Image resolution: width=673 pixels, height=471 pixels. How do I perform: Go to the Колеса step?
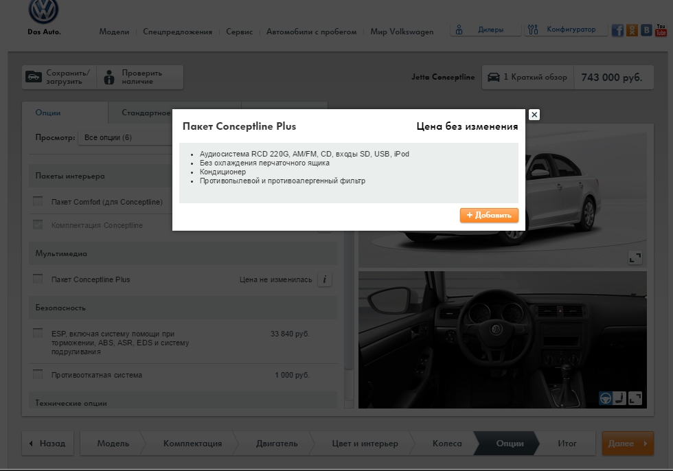447,444
